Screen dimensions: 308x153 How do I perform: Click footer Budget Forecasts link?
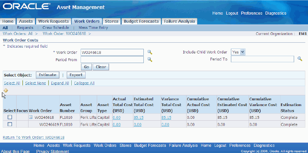pos(150,145)
